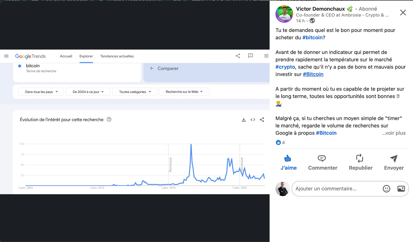Click the 1 janv. 2010 axis label
The image size is (413, 242).
(97, 188)
